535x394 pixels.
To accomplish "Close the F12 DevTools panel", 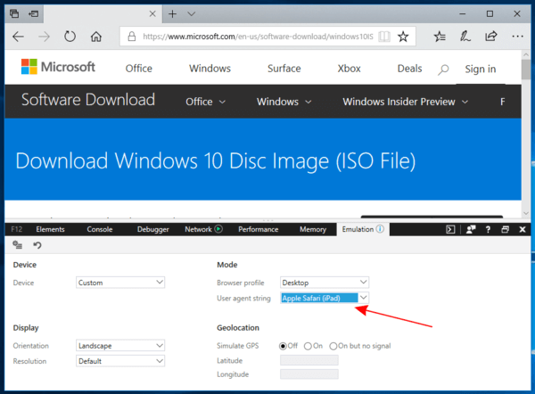I will tap(523, 230).
